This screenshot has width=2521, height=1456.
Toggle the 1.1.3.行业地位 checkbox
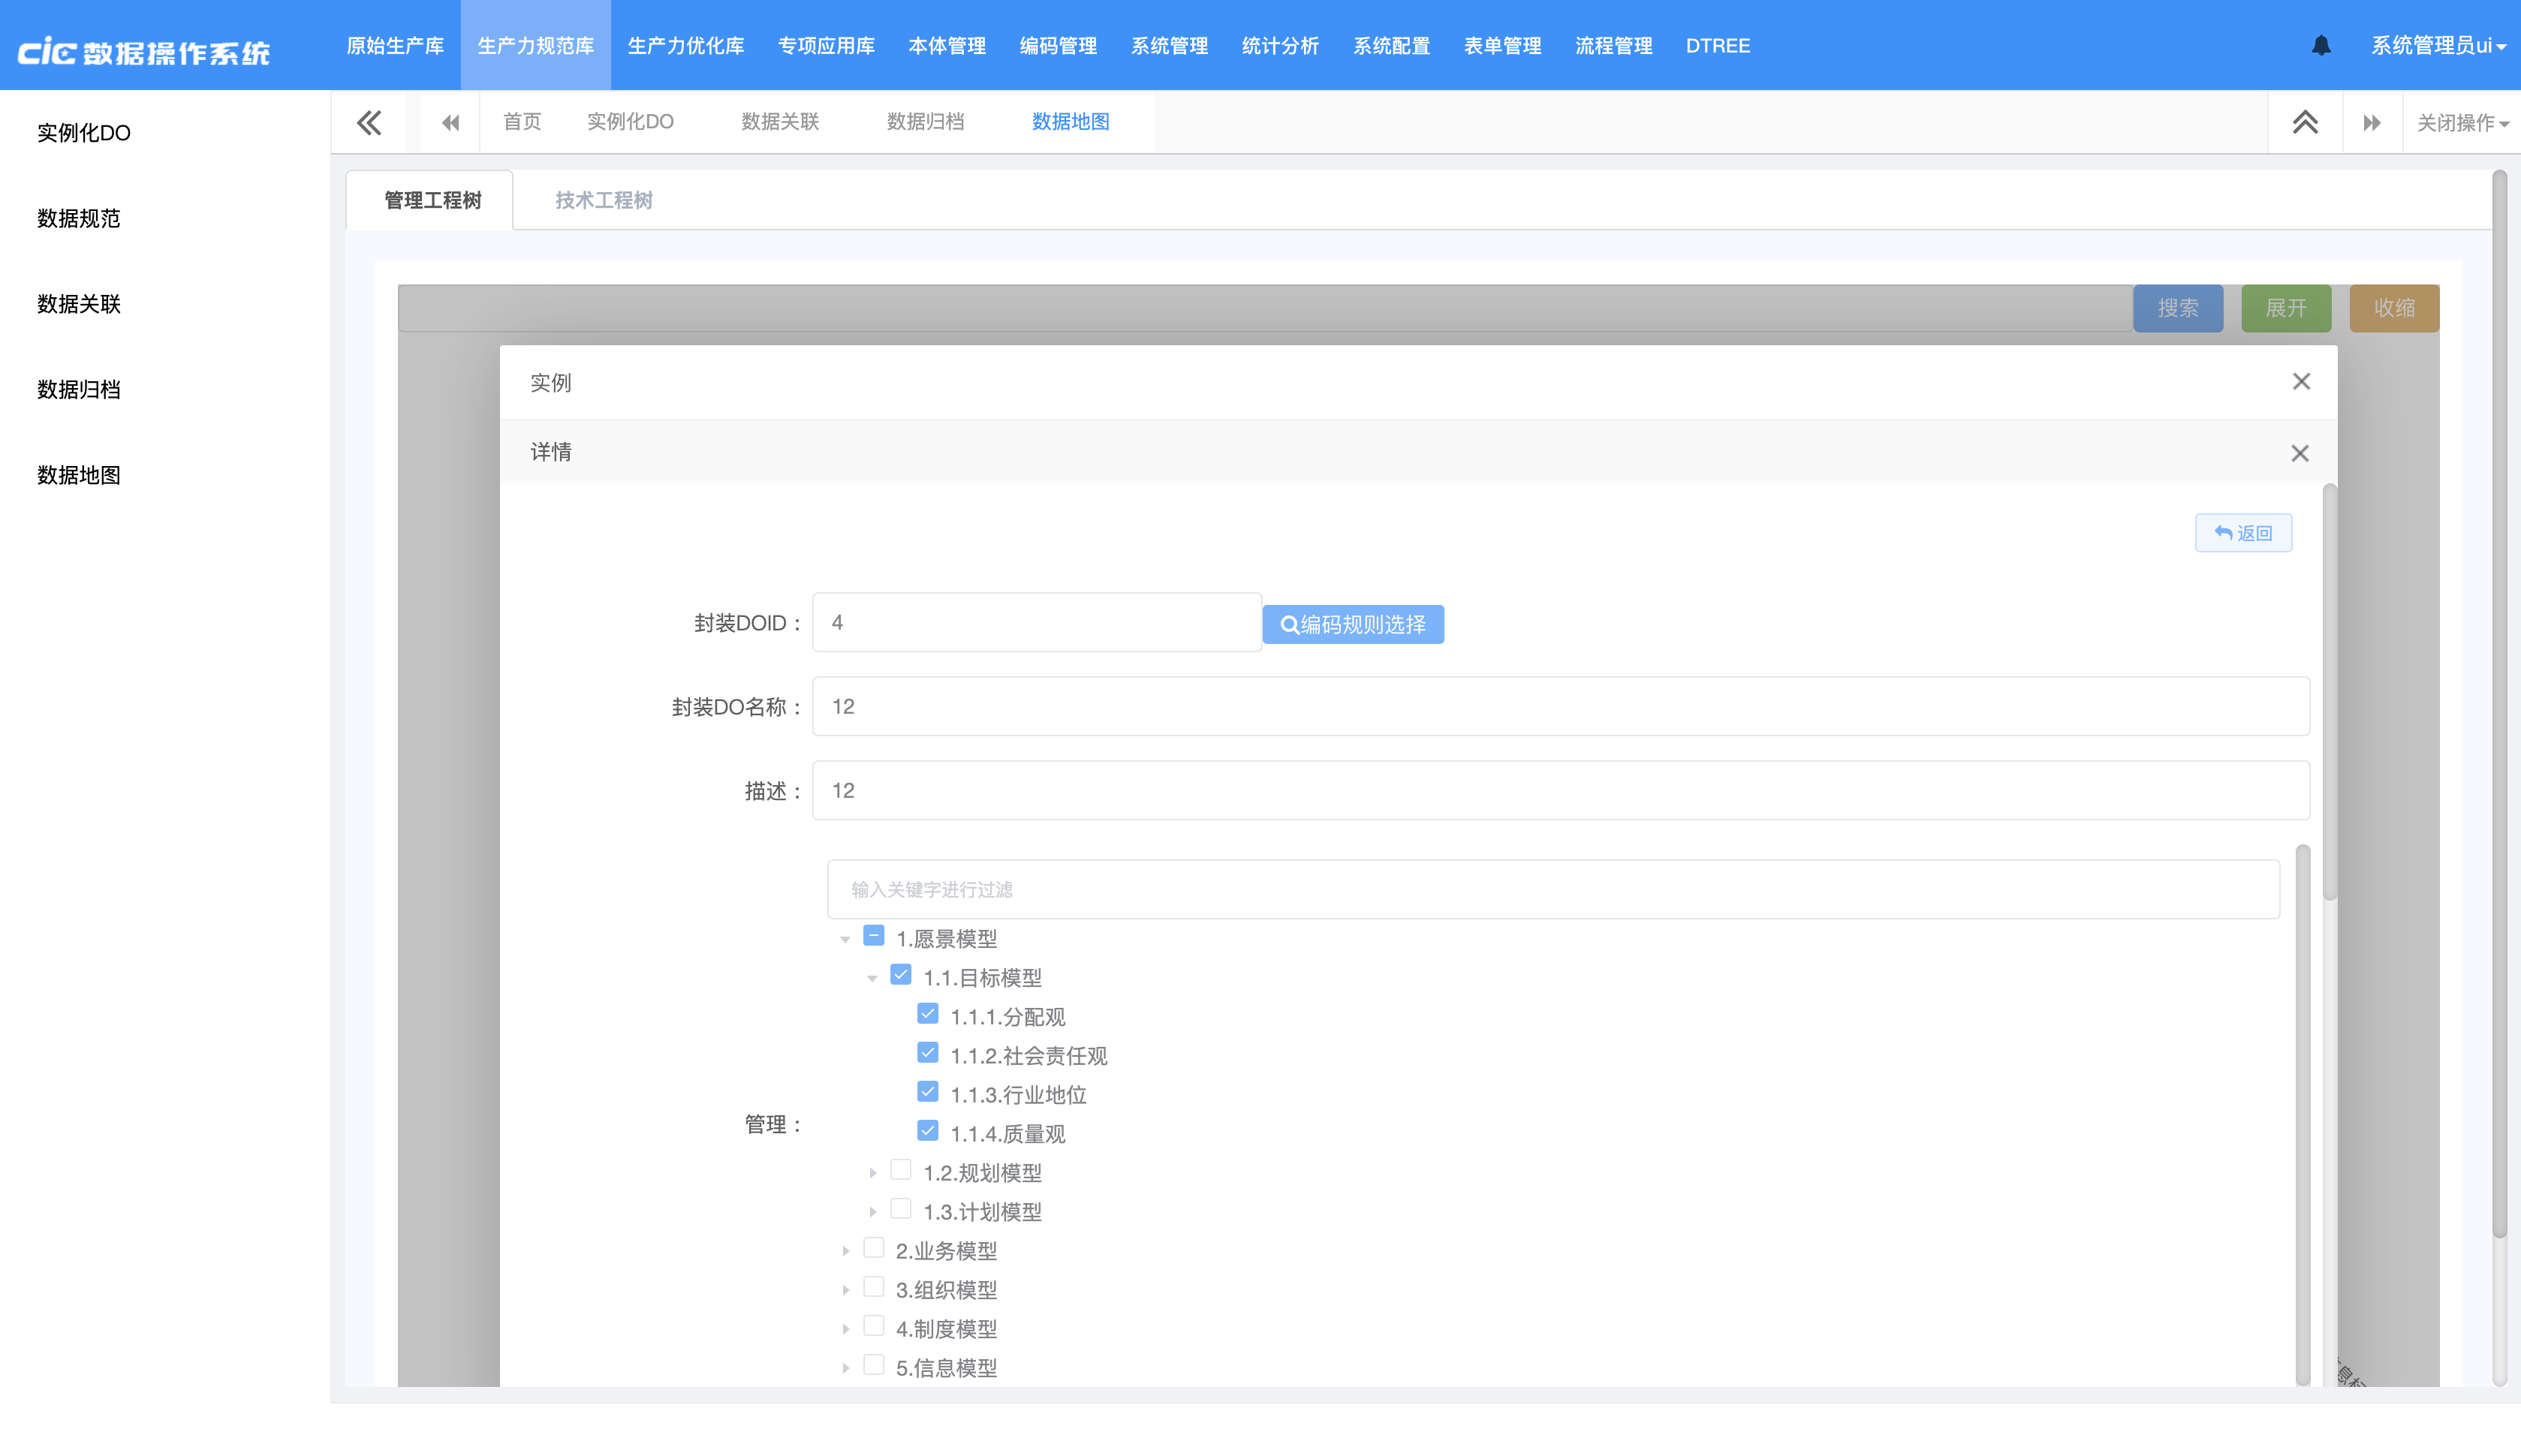[927, 1092]
